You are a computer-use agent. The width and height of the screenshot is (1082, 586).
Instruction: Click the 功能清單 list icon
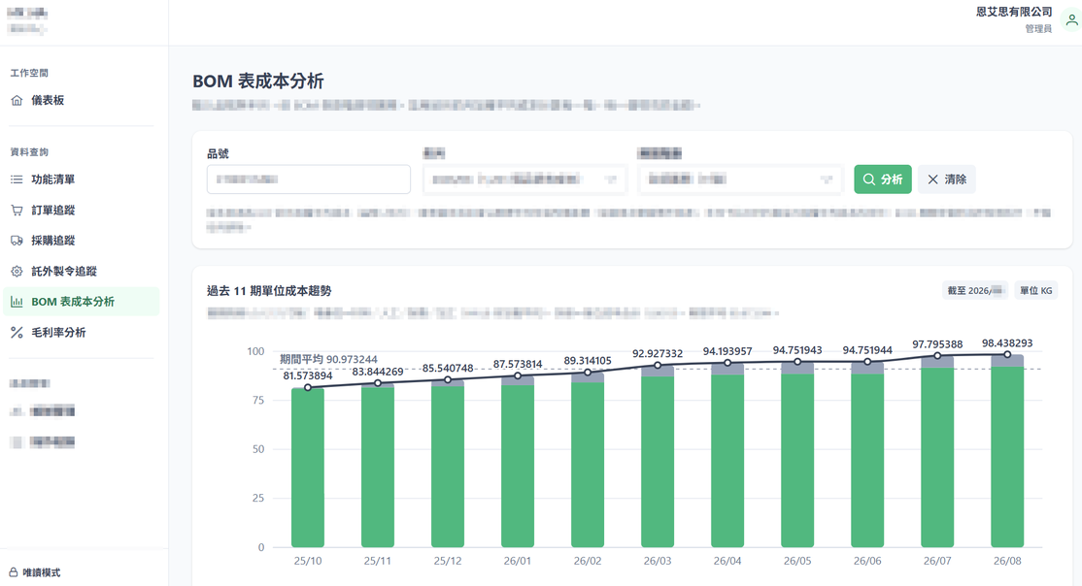[17, 179]
